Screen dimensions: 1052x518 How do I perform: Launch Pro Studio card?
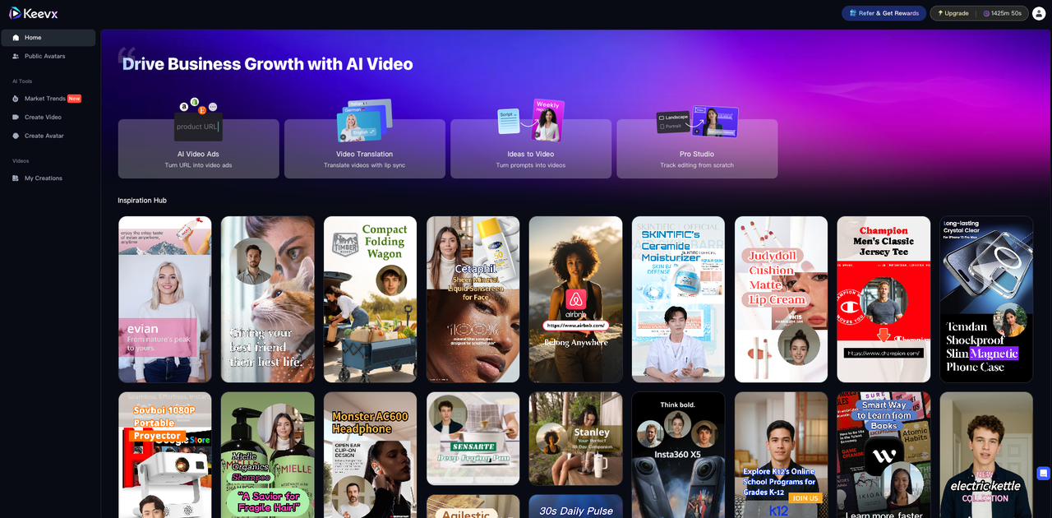click(x=697, y=149)
